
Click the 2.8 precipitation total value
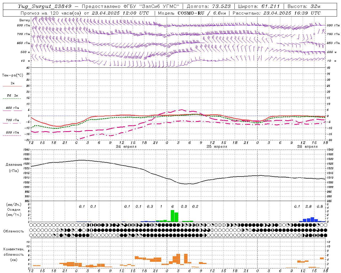[308, 207]
